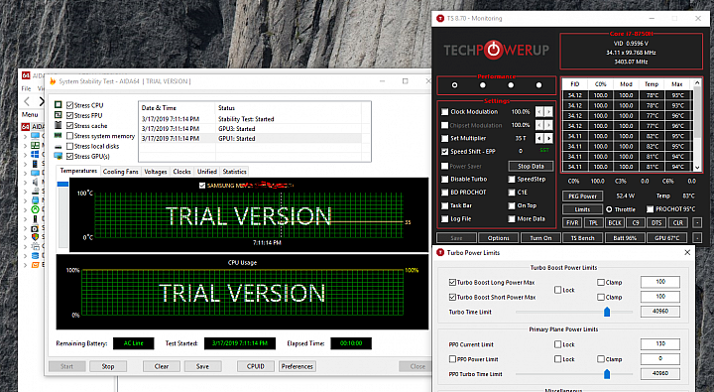714x392 pixels.
Task: Expand the tree node beside database icon
Action: (x=25, y=255)
